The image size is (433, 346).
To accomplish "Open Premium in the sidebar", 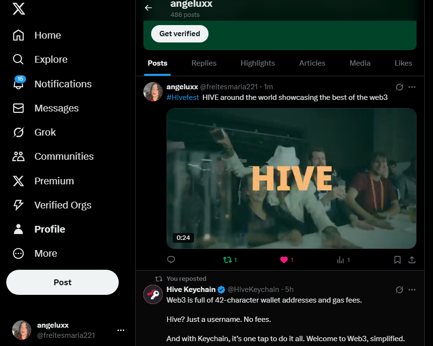I will (43, 181).
